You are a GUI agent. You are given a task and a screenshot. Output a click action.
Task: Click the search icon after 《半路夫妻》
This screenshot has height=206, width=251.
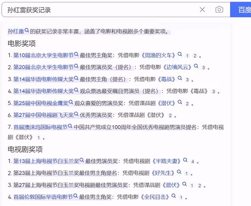tap(185, 160)
